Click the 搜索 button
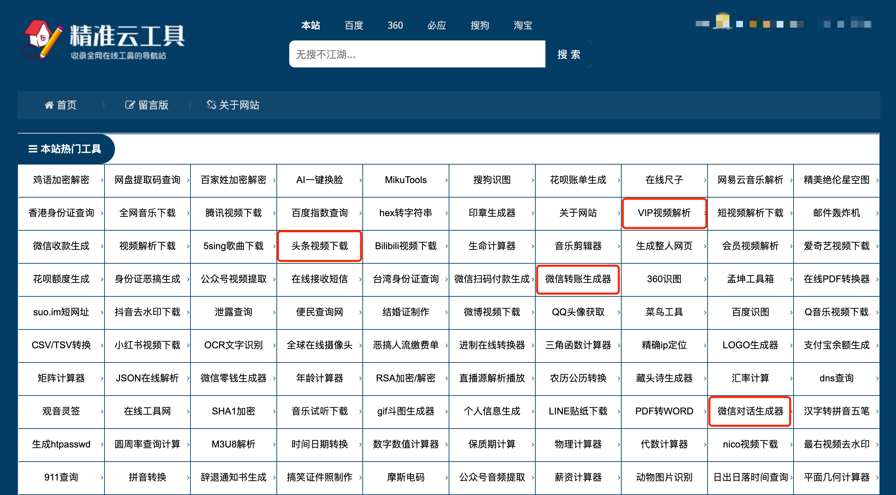This screenshot has width=896, height=495. [x=569, y=54]
